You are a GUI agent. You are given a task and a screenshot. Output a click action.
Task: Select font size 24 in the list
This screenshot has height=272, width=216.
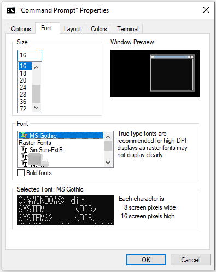pos(23,88)
